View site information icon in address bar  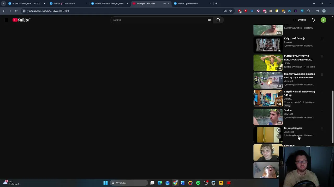pyautogui.click(x=24, y=11)
